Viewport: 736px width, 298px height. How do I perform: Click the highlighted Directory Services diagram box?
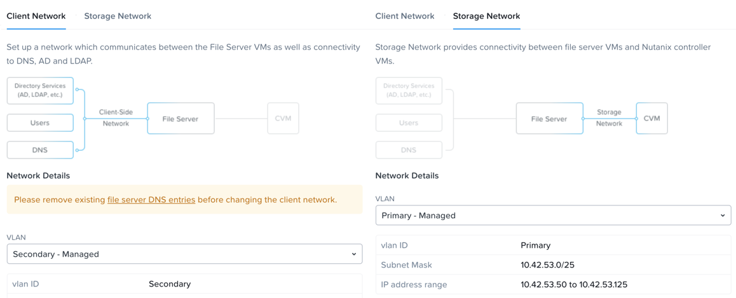click(41, 91)
